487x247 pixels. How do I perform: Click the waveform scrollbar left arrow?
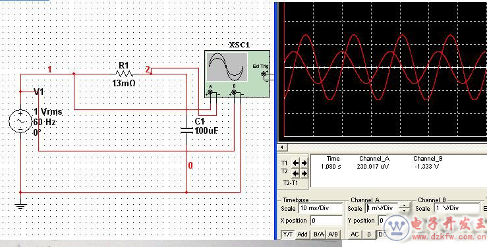[x=281, y=147]
